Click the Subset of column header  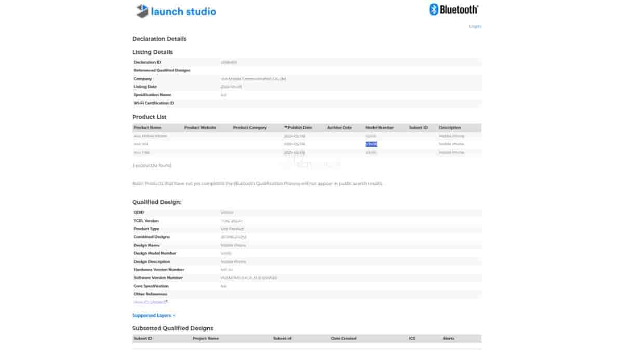[282, 339]
